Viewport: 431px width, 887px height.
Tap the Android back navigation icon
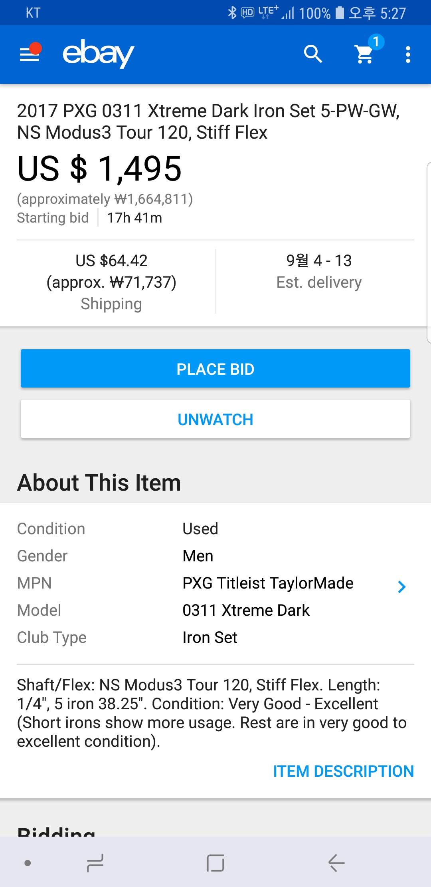click(336, 863)
